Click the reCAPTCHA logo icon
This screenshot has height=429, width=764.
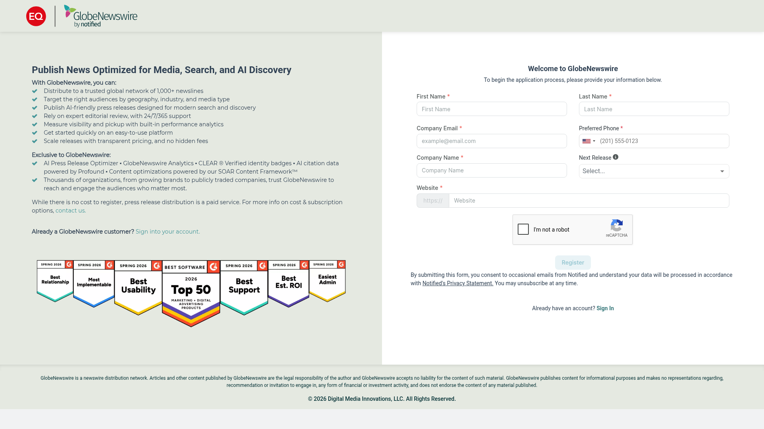click(617, 226)
